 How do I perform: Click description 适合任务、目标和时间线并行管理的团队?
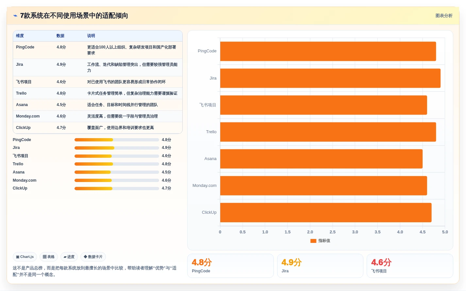(122, 105)
